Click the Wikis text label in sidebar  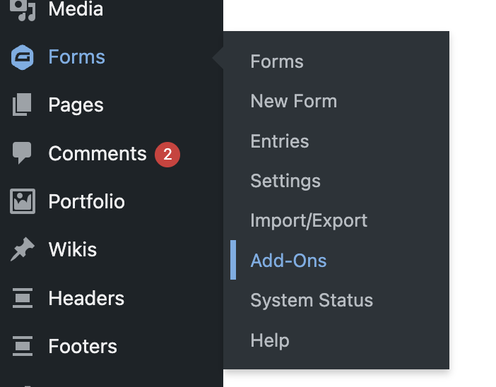click(x=73, y=249)
